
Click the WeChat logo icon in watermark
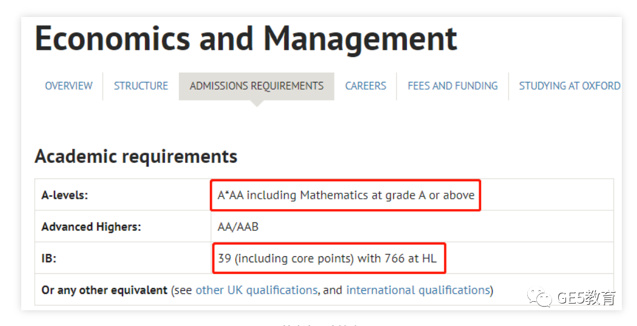(539, 297)
